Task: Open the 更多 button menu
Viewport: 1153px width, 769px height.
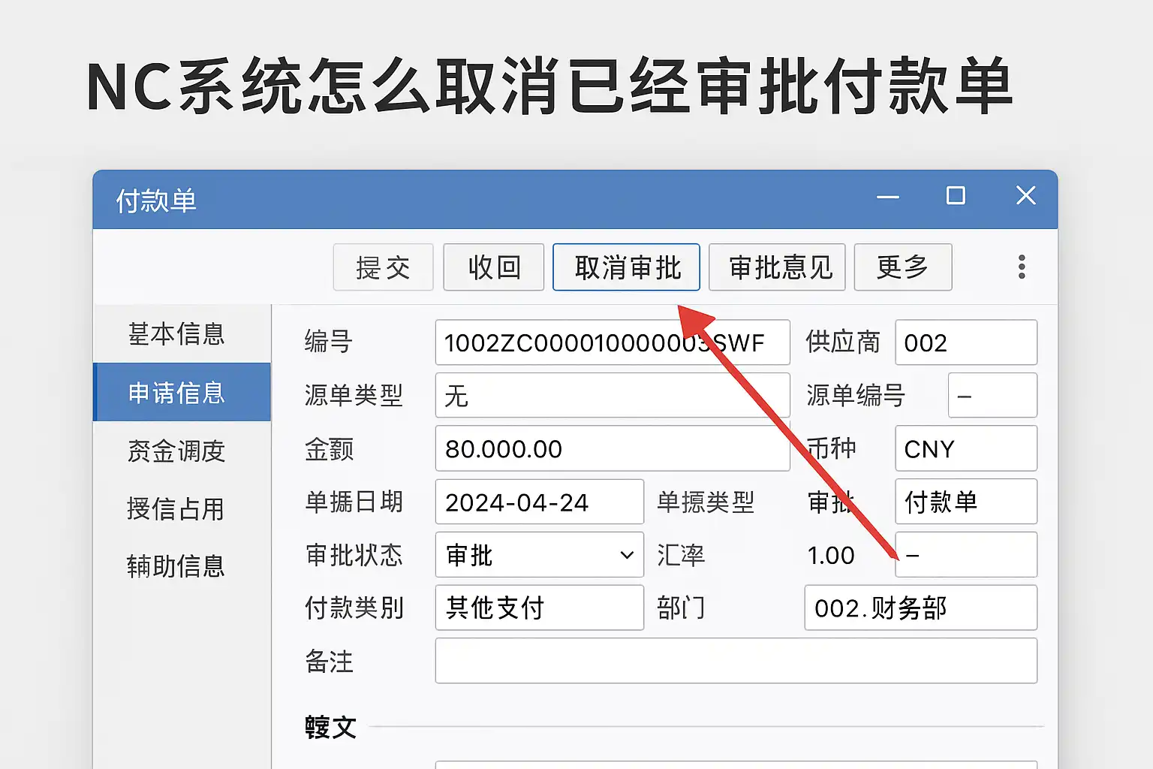Action: point(903,267)
